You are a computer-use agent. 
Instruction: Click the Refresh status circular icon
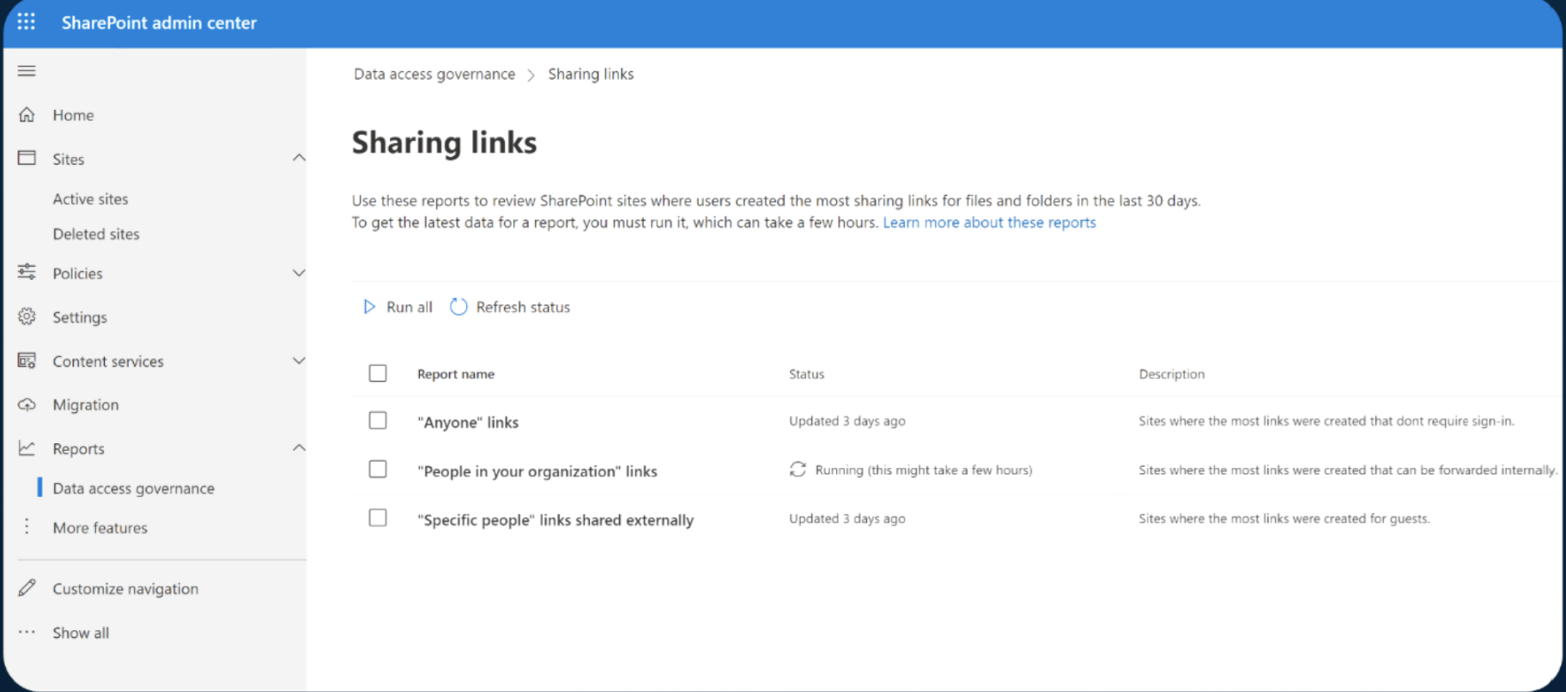[458, 307]
